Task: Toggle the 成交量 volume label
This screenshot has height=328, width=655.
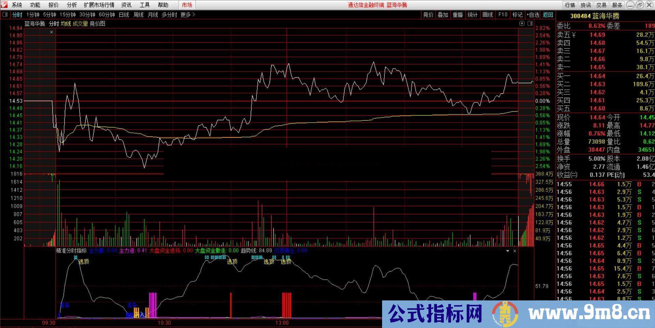Action: (x=80, y=24)
